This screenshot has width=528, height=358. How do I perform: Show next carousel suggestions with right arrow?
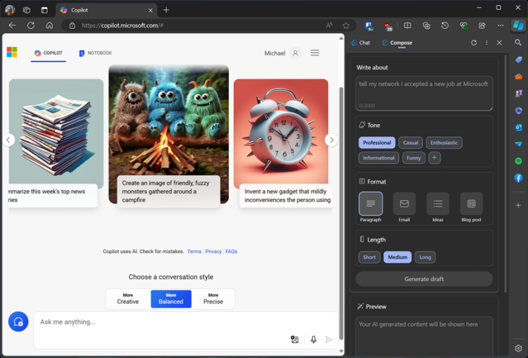[331, 140]
